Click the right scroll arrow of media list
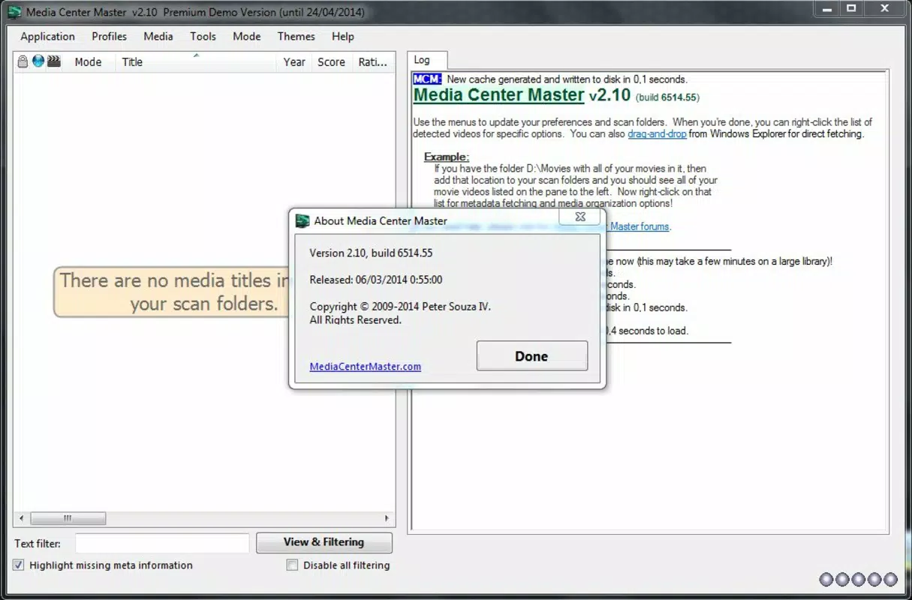Image resolution: width=912 pixels, height=600 pixels. 387,518
